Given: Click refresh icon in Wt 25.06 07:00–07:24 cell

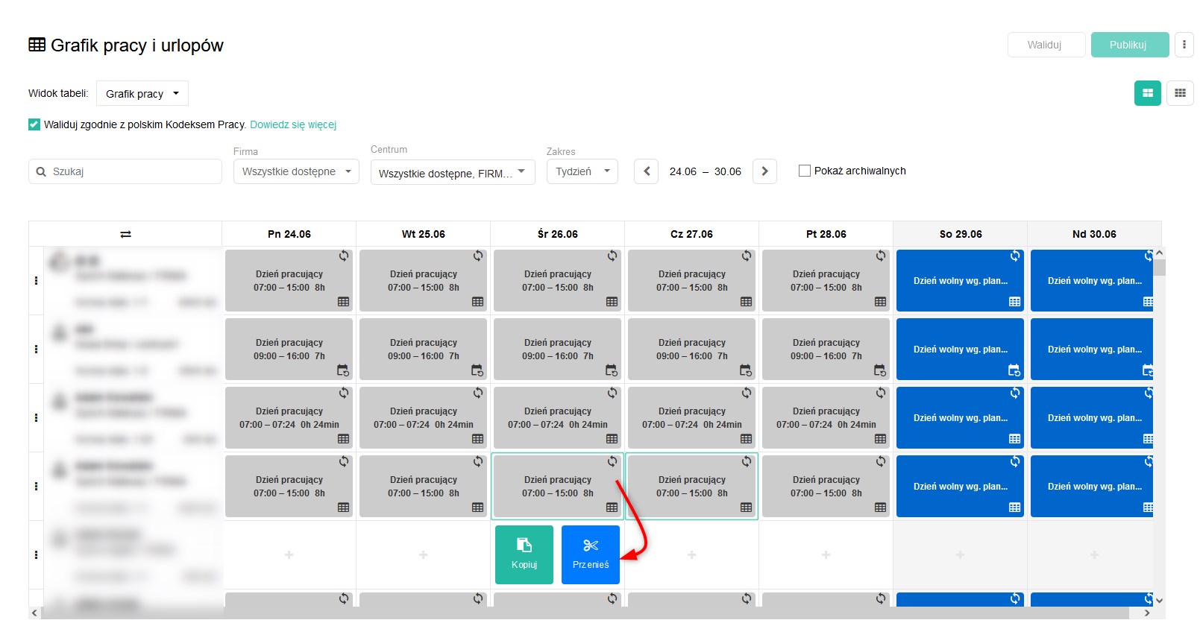Looking at the screenshot, I should 478,393.
